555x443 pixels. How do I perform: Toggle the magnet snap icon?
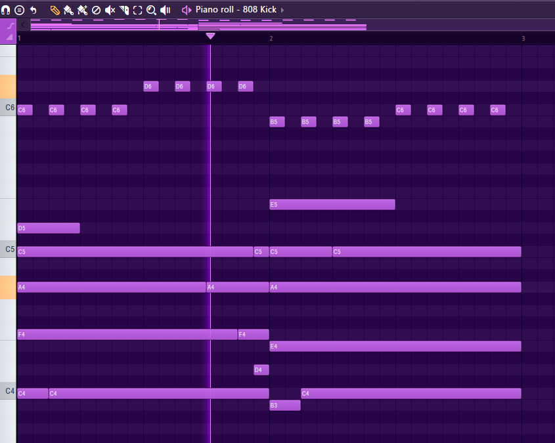pos(5,10)
